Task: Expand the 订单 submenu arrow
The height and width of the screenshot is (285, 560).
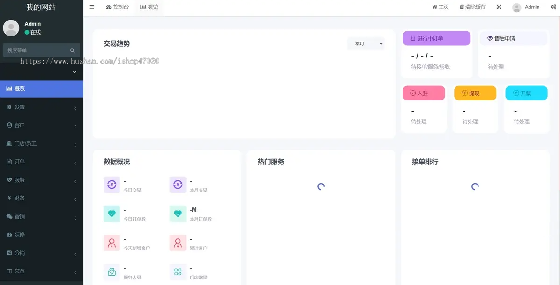Action: click(75, 163)
